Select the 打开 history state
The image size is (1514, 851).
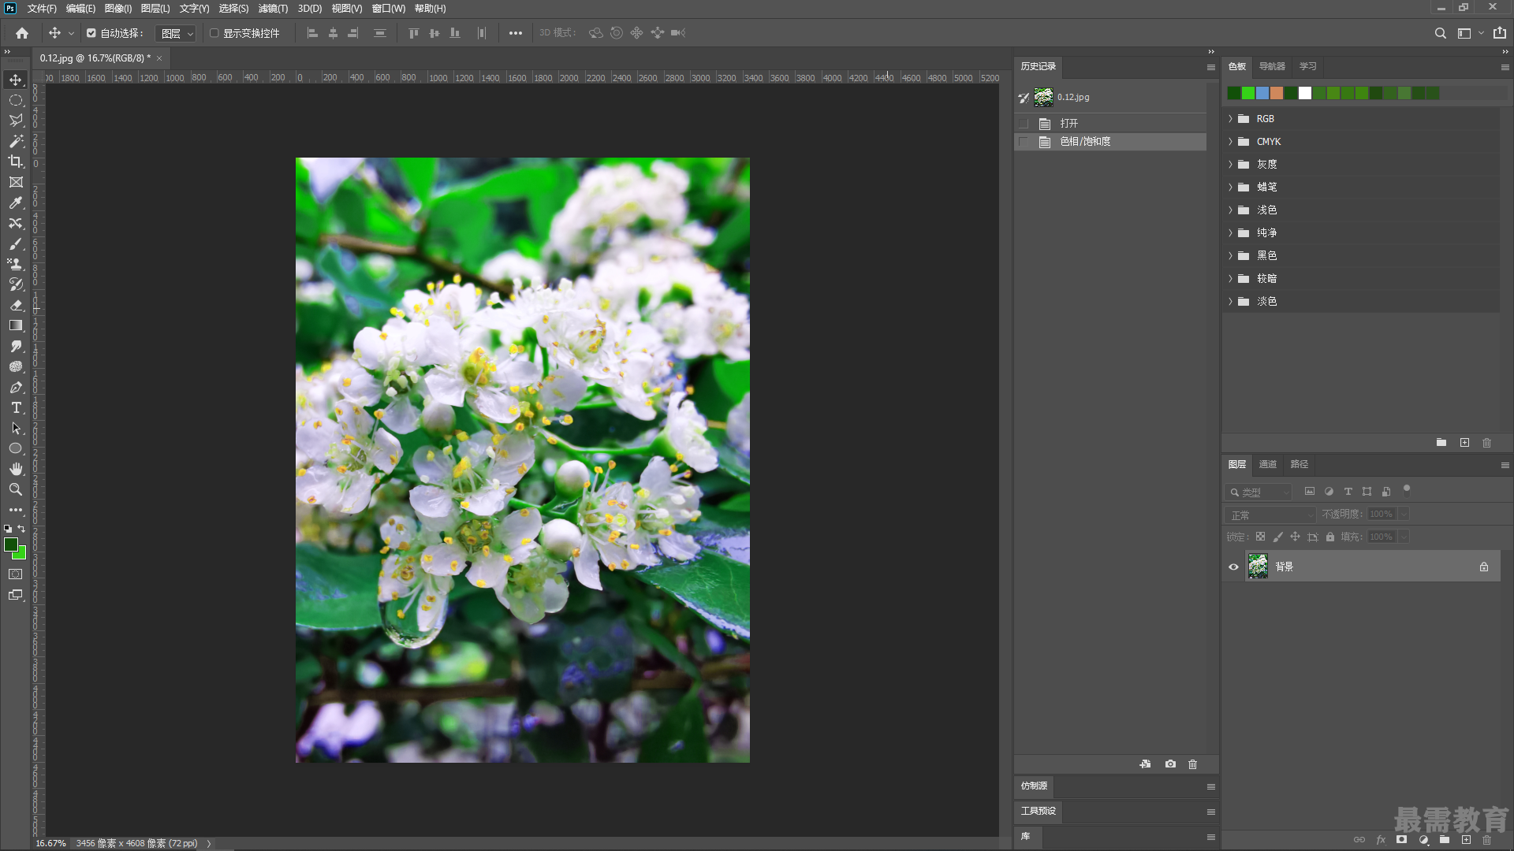[1110, 124]
